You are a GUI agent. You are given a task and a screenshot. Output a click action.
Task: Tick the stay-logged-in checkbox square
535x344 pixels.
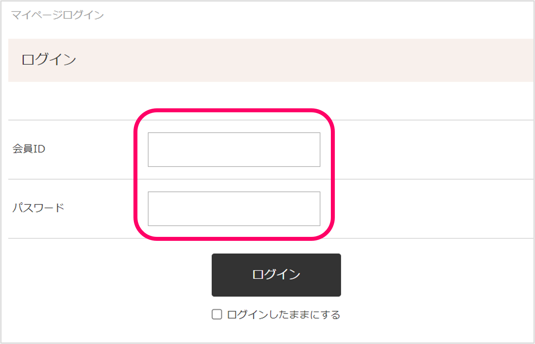pyautogui.click(x=217, y=315)
